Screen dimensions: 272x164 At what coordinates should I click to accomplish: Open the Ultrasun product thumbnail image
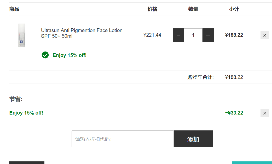click(21, 35)
